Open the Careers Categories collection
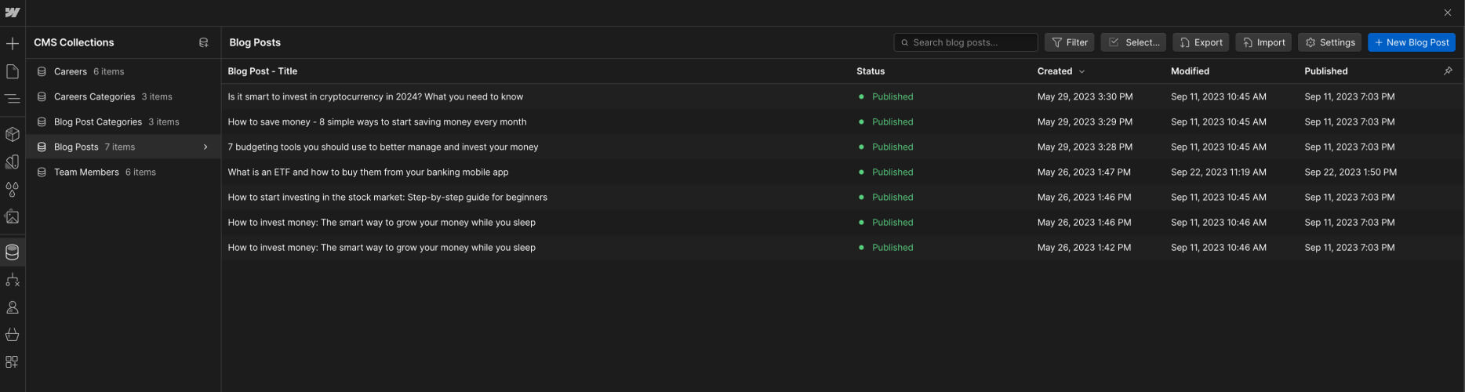The image size is (1465, 392). pyautogui.click(x=123, y=96)
